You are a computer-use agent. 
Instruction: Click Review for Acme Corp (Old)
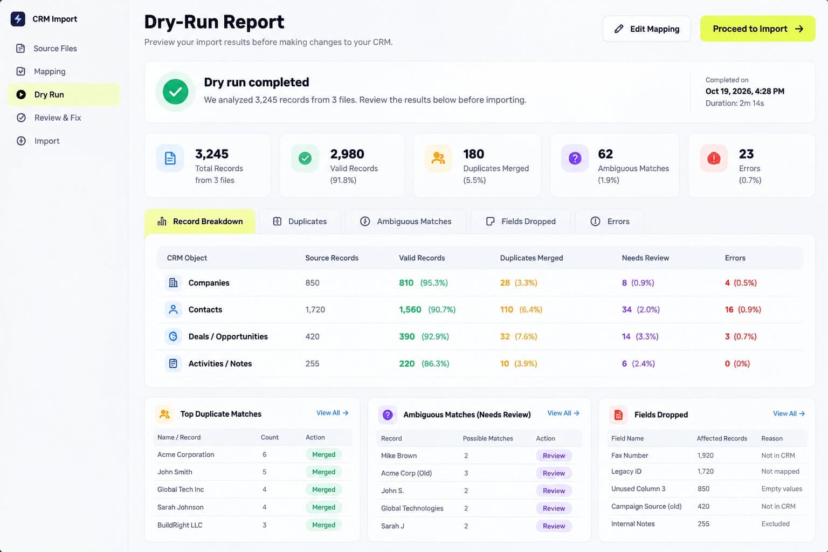[554, 473]
